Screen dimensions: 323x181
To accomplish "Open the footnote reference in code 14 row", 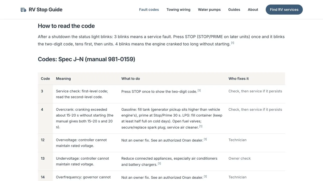I will pyautogui.click(x=205, y=176).
